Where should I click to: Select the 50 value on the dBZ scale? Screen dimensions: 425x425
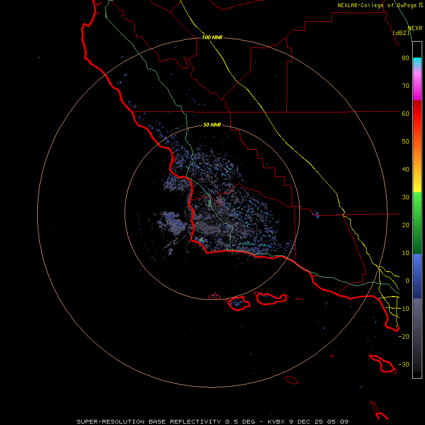click(x=406, y=142)
